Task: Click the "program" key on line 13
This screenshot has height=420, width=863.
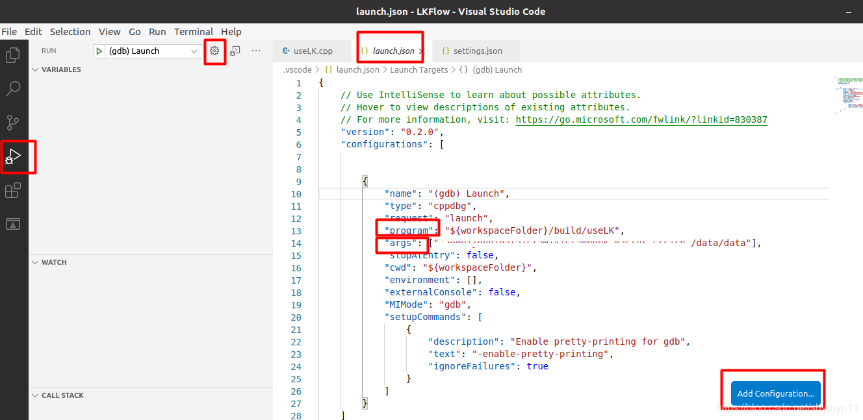Action: tap(407, 230)
